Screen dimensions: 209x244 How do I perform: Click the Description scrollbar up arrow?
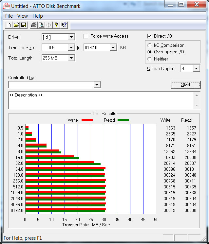tap(197, 96)
